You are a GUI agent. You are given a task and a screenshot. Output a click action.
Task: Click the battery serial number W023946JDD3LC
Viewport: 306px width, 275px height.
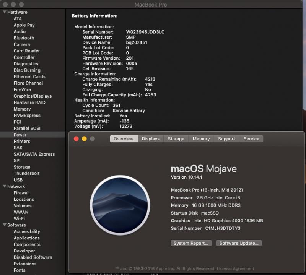tap(145, 32)
